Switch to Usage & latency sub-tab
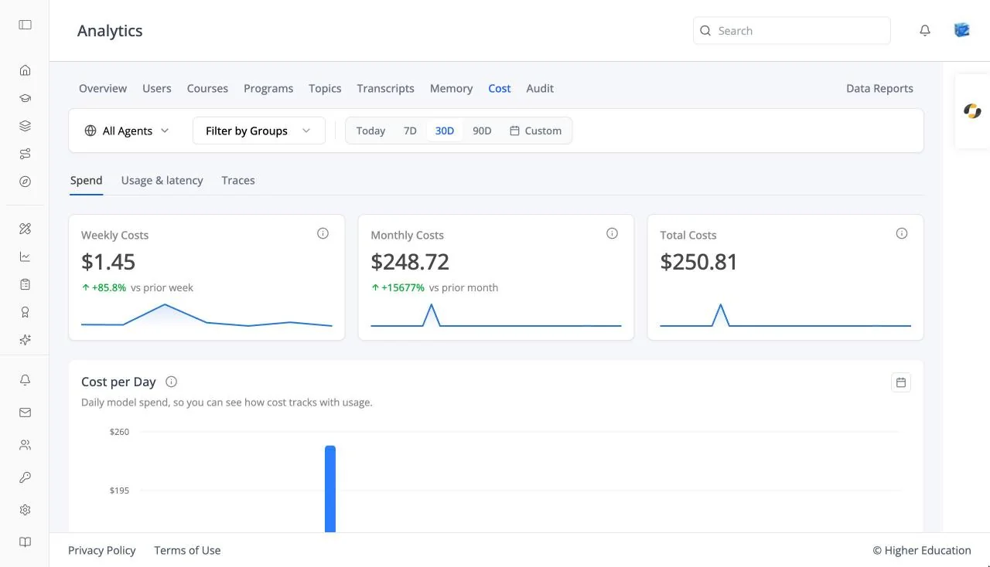This screenshot has width=990, height=567. 162,180
